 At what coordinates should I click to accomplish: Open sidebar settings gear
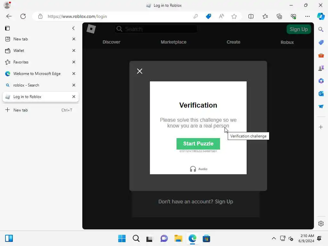pos(321,224)
